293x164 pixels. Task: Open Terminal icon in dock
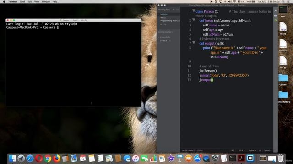tap(233, 159)
